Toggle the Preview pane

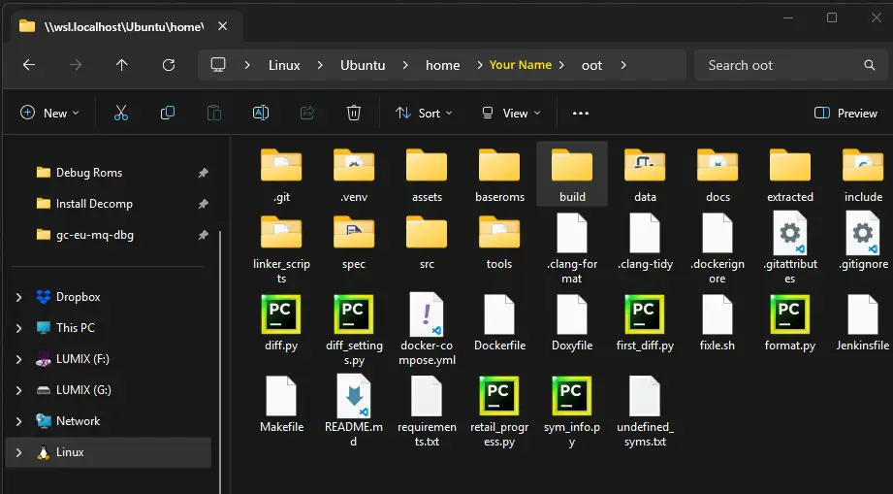point(845,113)
